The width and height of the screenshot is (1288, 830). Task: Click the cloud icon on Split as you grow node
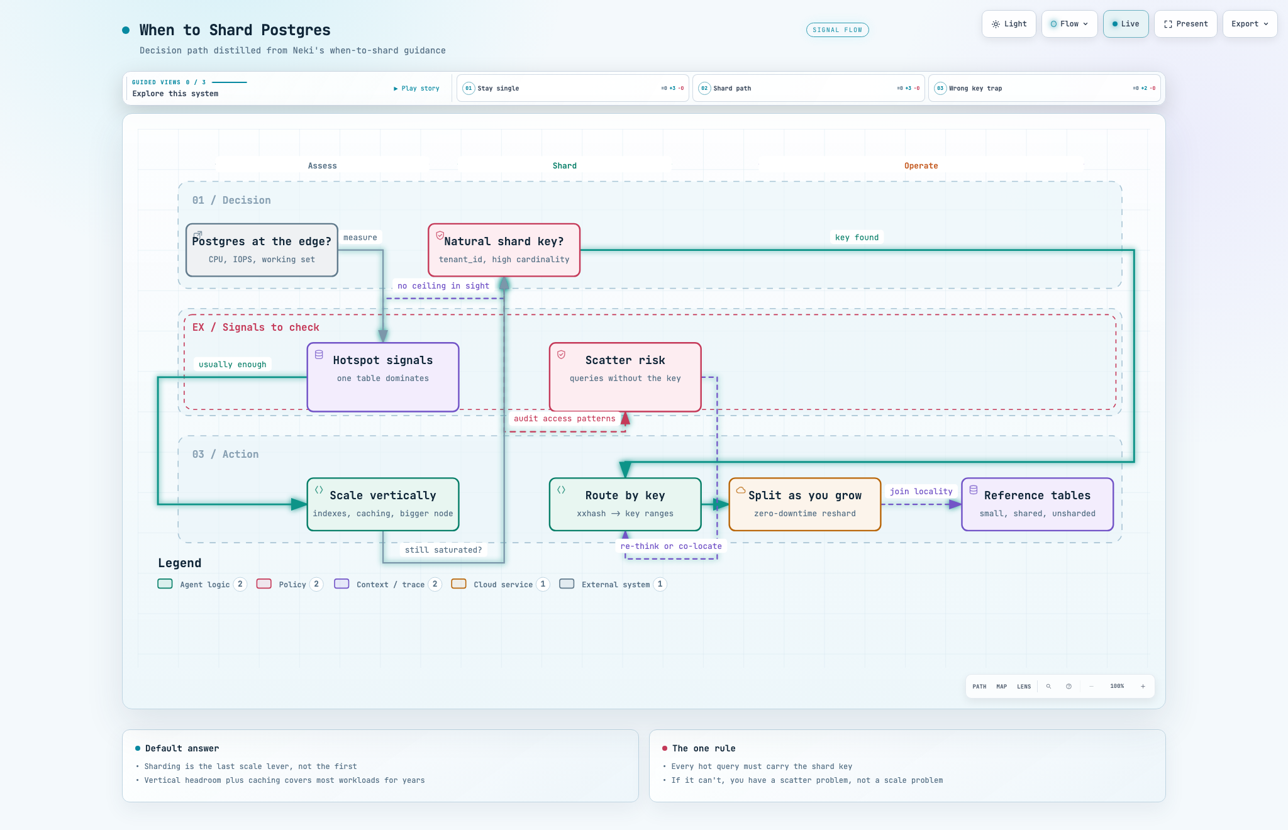point(741,490)
